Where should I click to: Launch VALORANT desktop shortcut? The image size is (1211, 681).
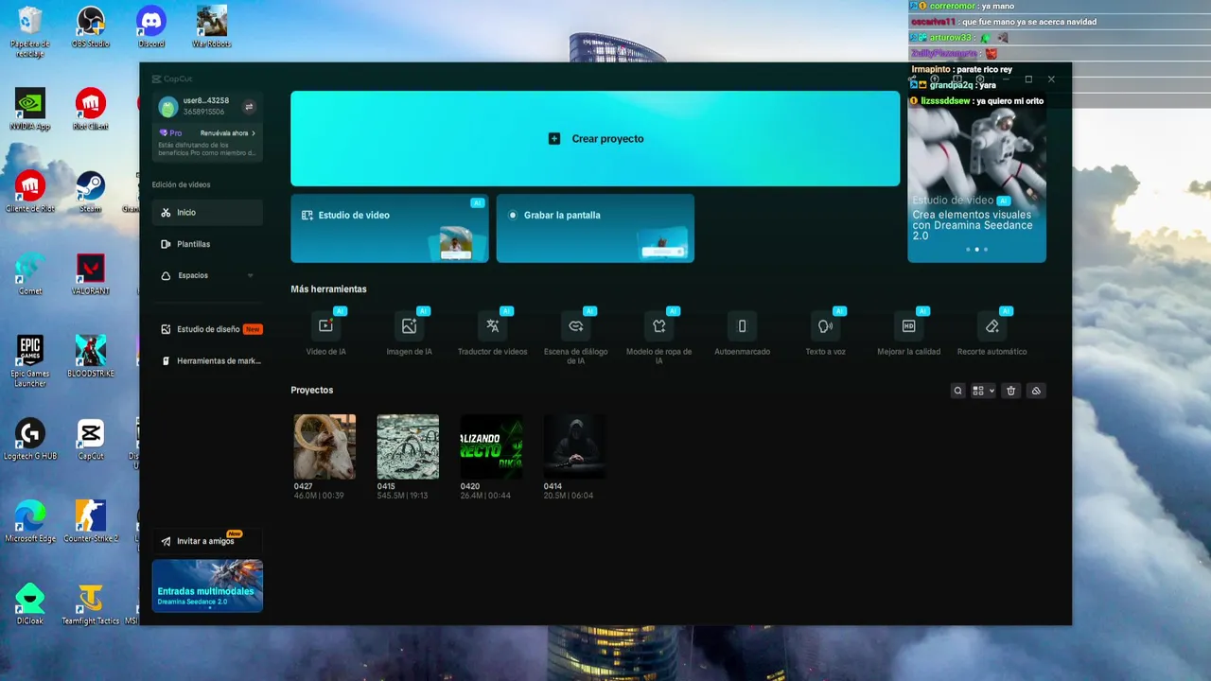pos(91,274)
